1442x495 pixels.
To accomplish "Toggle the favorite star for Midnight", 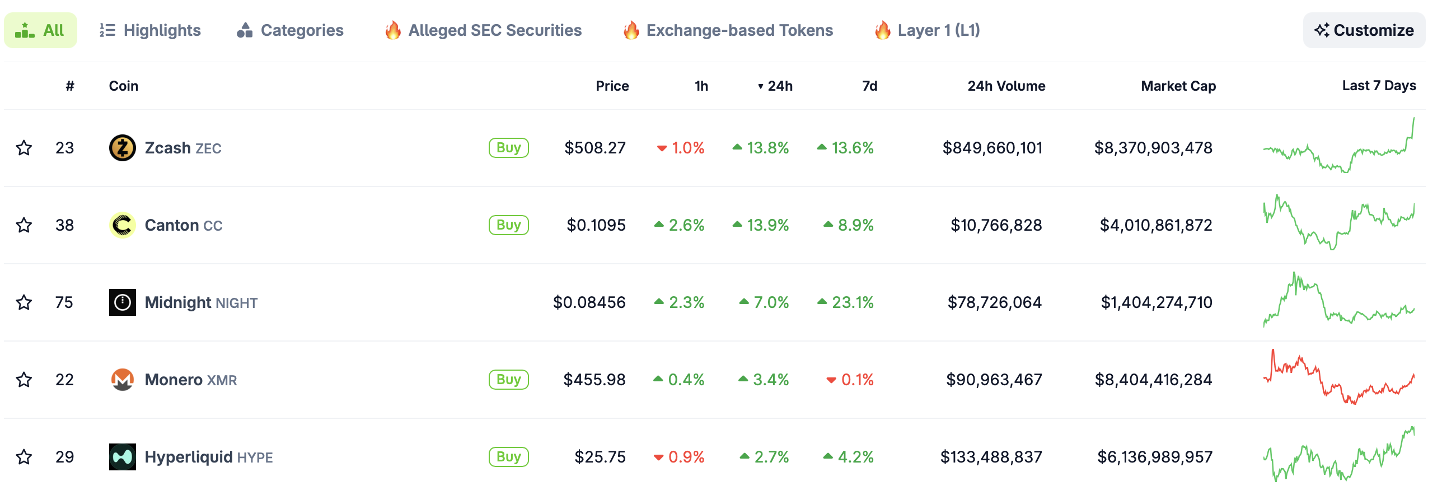I will coord(24,302).
